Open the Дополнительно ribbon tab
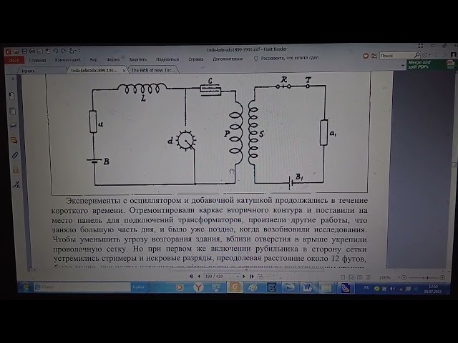This screenshot has height=343, width=458. tap(228, 59)
